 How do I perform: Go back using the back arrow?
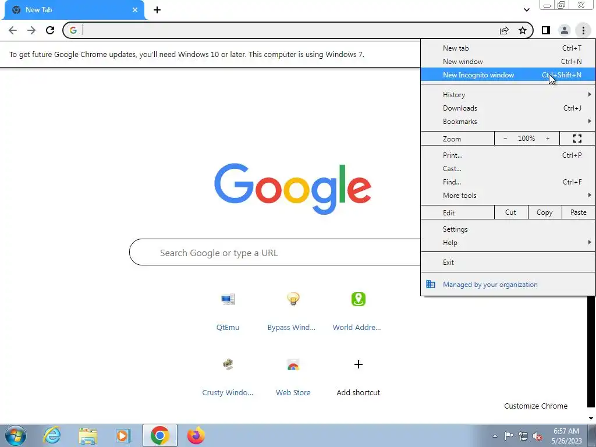click(13, 30)
